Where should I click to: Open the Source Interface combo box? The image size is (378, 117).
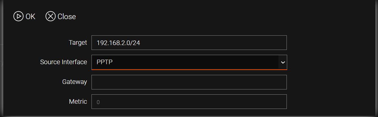pyautogui.click(x=189, y=62)
